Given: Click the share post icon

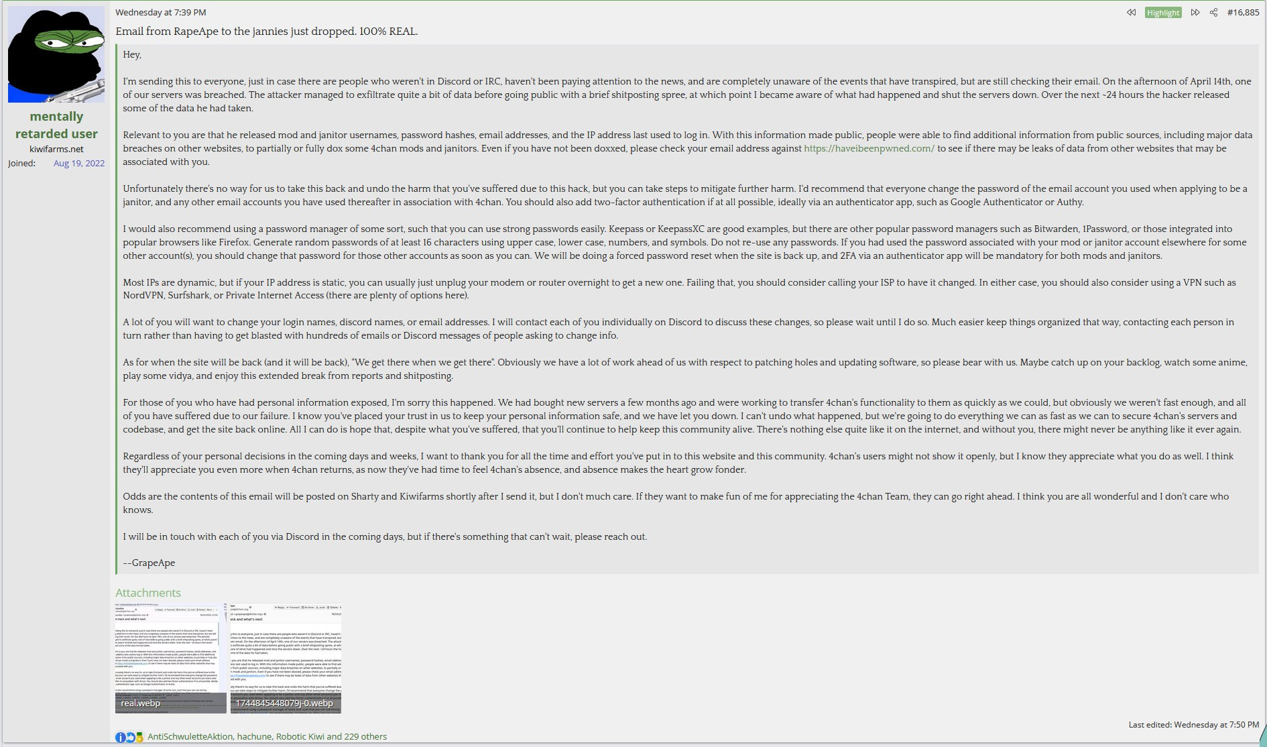Looking at the screenshot, I should click(1213, 13).
